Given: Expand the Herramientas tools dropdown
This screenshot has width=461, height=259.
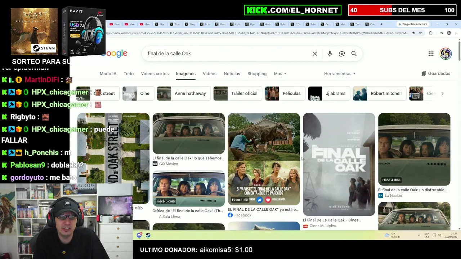Looking at the screenshot, I should pos(340,74).
